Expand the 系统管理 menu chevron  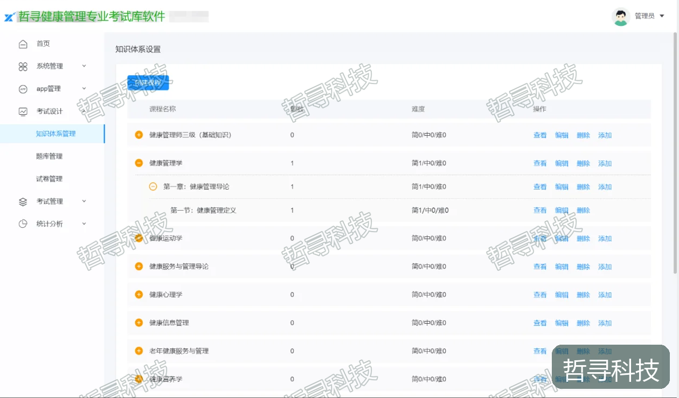pyautogui.click(x=84, y=66)
